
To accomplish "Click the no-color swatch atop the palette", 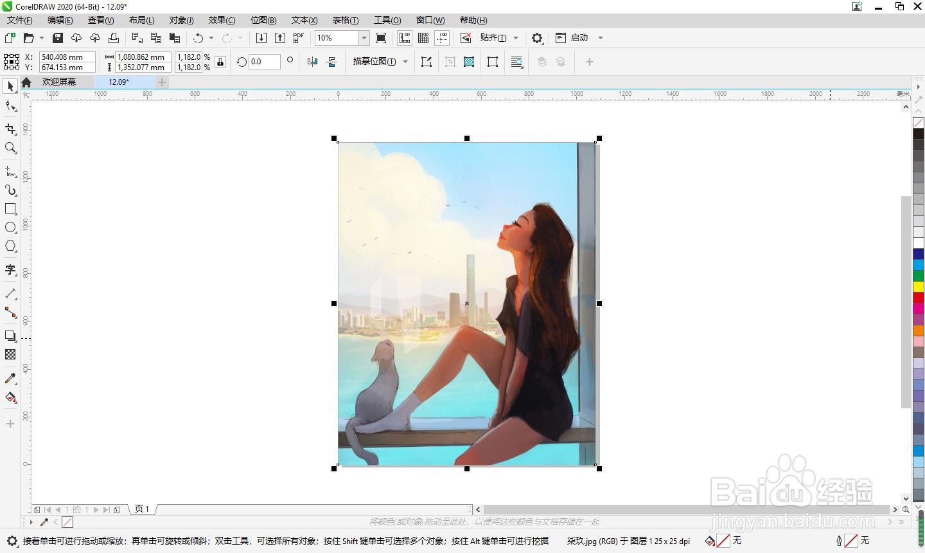I will (919, 123).
